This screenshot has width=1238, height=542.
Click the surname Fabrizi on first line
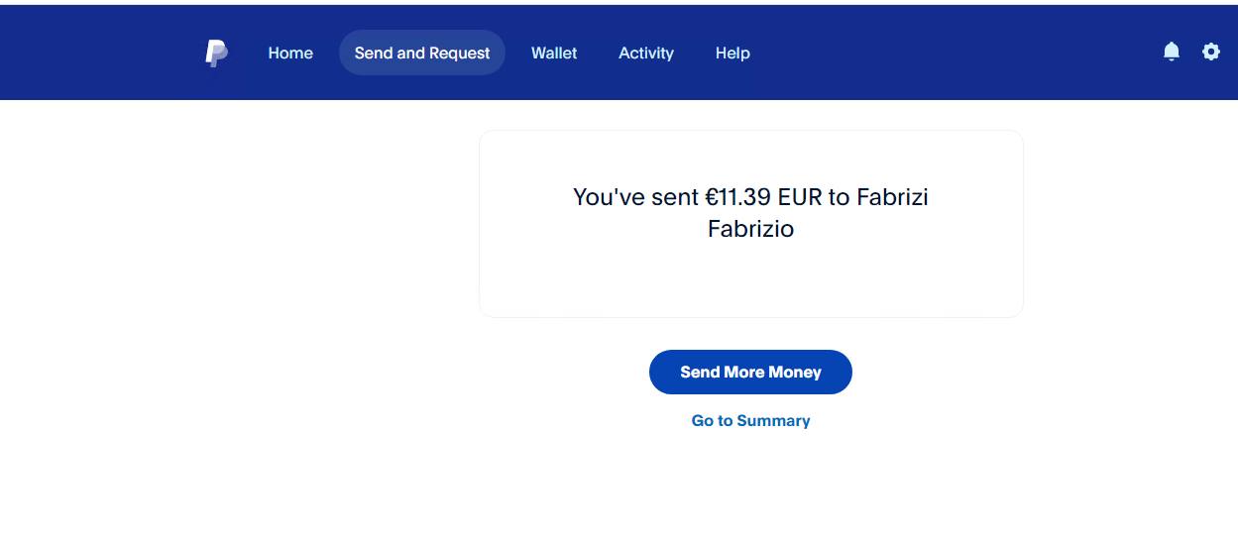point(892,197)
